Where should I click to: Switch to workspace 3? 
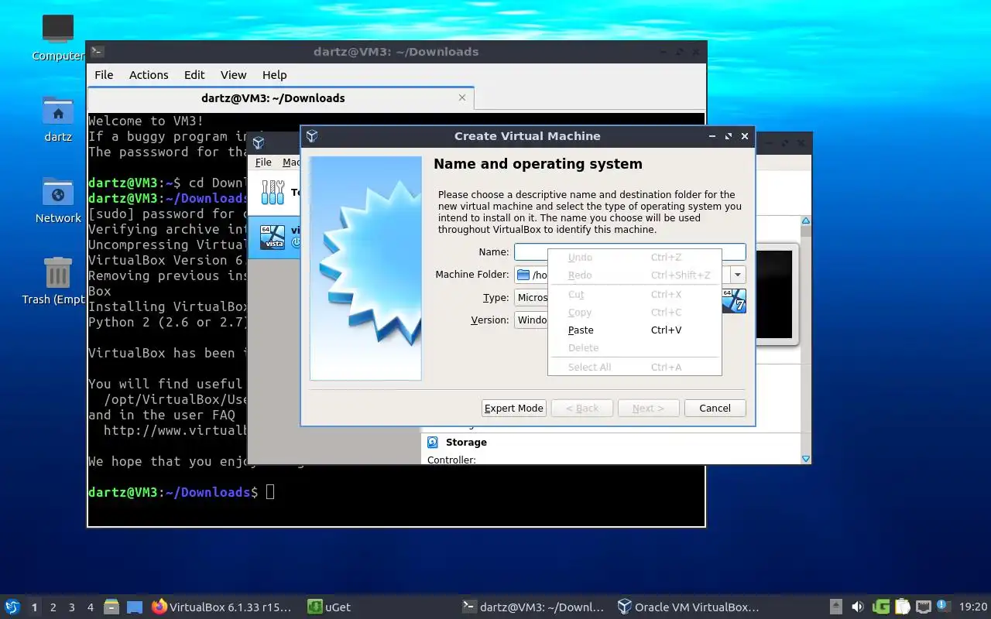pyautogui.click(x=72, y=607)
